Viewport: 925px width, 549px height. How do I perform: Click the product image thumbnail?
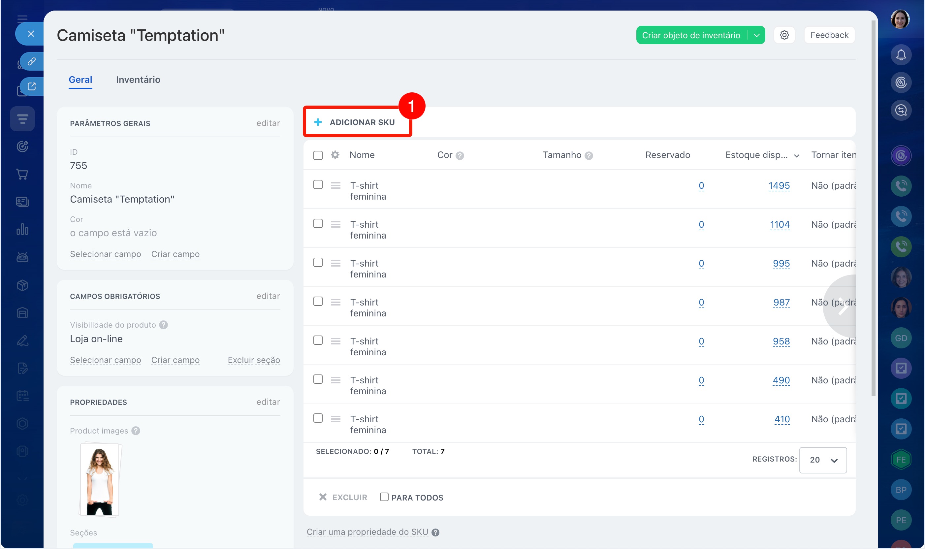(x=100, y=480)
